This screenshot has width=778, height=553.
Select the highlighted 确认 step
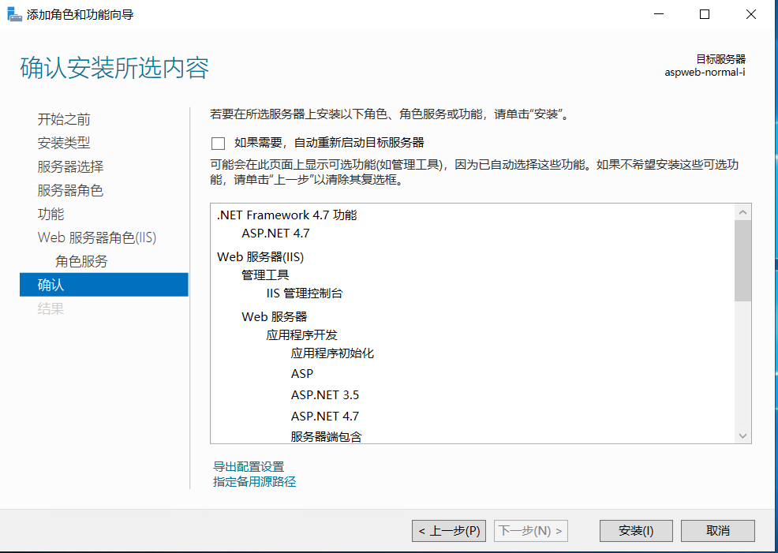(x=103, y=285)
